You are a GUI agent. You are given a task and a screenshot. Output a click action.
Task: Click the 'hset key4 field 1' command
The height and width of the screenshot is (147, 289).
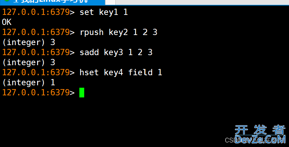point(121,72)
